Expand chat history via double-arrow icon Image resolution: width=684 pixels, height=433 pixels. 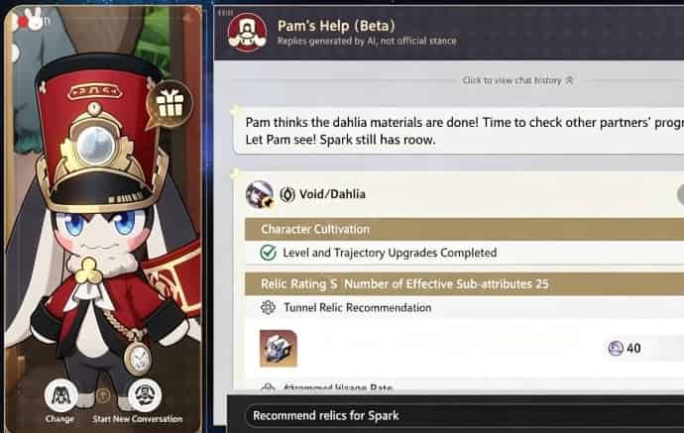point(569,80)
